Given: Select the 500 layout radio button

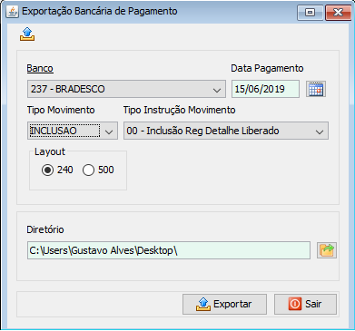Looking at the screenshot, I should (88, 170).
